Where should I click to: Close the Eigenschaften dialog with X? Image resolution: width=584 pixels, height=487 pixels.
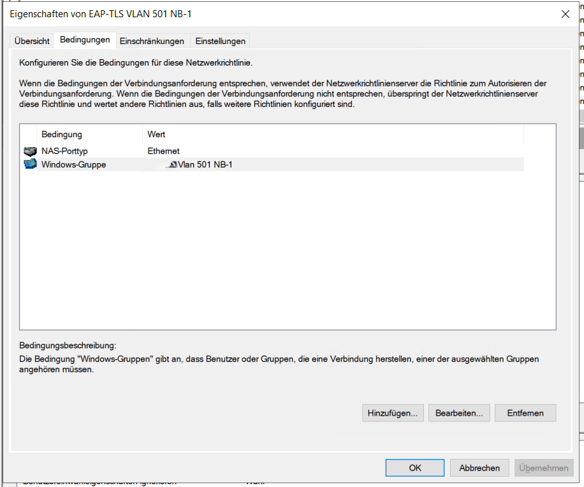pyautogui.click(x=564, y=14)
